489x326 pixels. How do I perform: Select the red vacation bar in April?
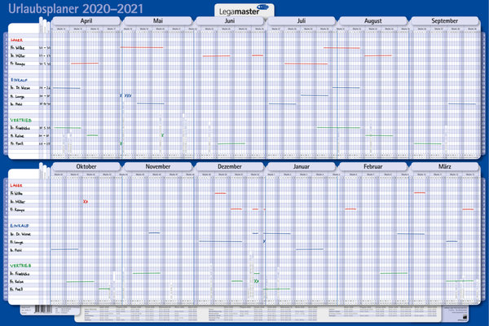(84, 63)
